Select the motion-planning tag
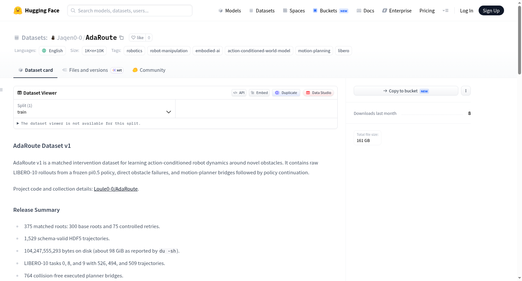This screenshot has width=522, height=281. [314, 51]
